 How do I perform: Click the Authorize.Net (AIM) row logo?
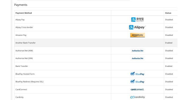tap(137, 51)
